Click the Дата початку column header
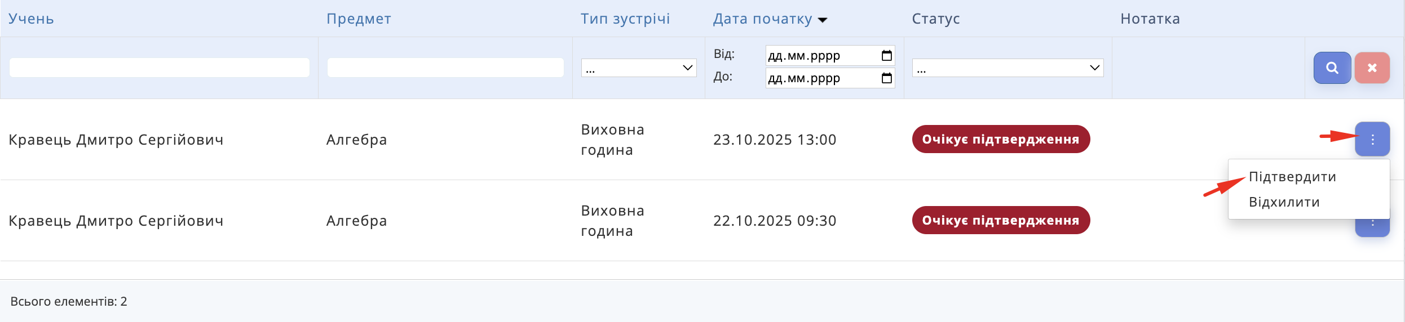Viewport: 1405px width, 322px height. click(x=762, y=19)
